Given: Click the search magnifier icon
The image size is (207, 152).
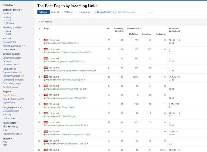Looking at the screenshot, I should [150, 12].
